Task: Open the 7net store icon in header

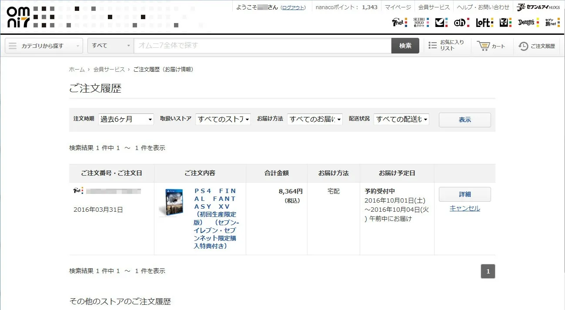Action: 399,22
